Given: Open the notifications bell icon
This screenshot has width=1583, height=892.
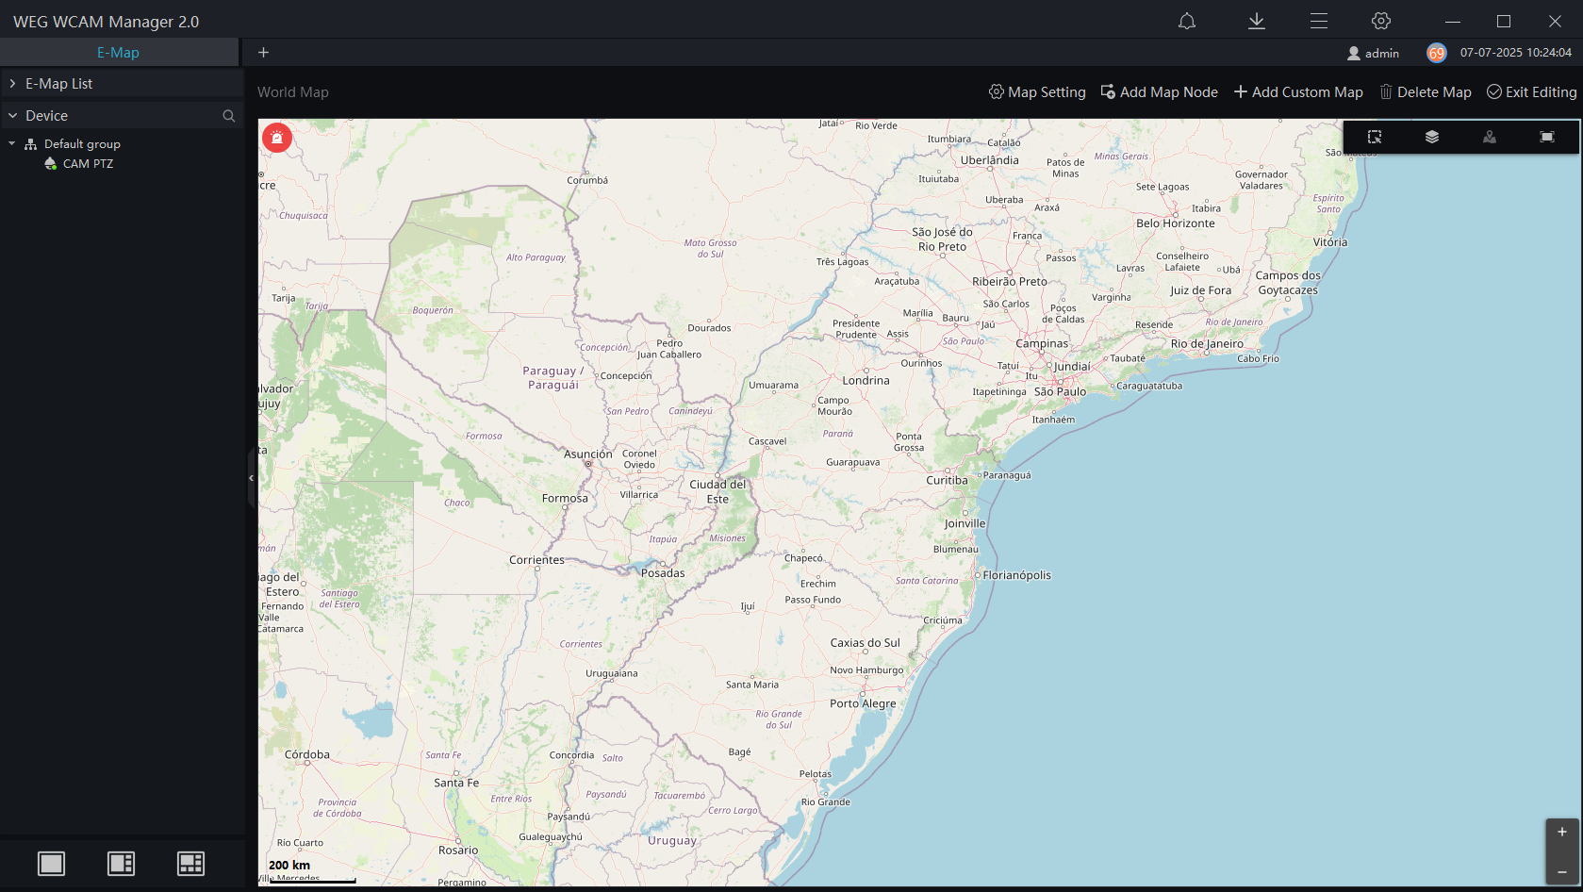Looking at the screenshot, I should click(1187, 21).
